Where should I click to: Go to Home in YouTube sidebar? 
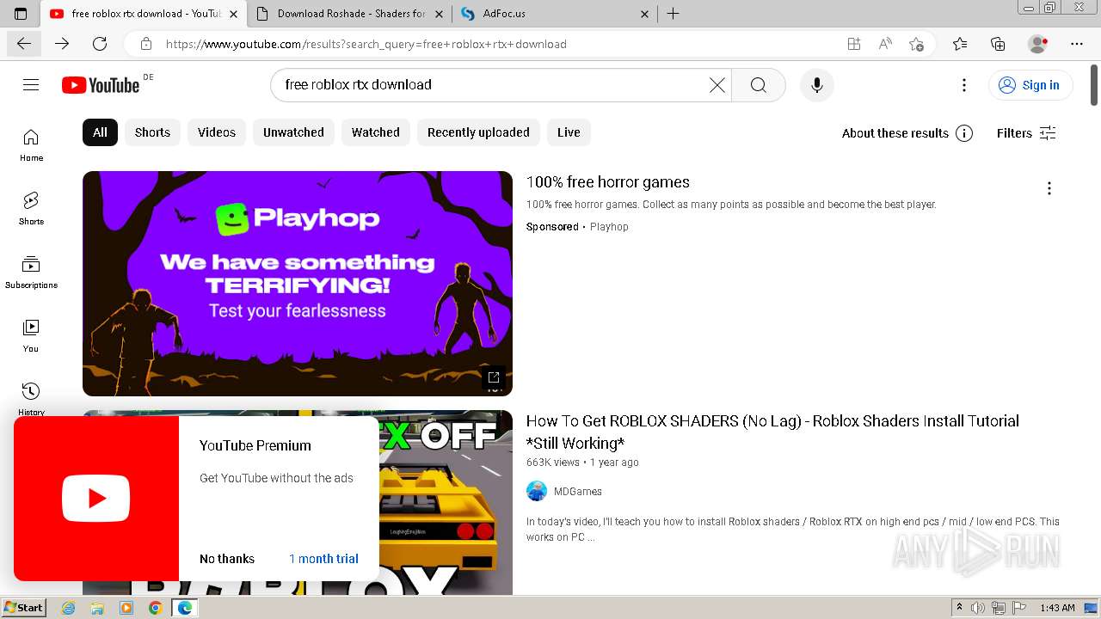[31, 145]
